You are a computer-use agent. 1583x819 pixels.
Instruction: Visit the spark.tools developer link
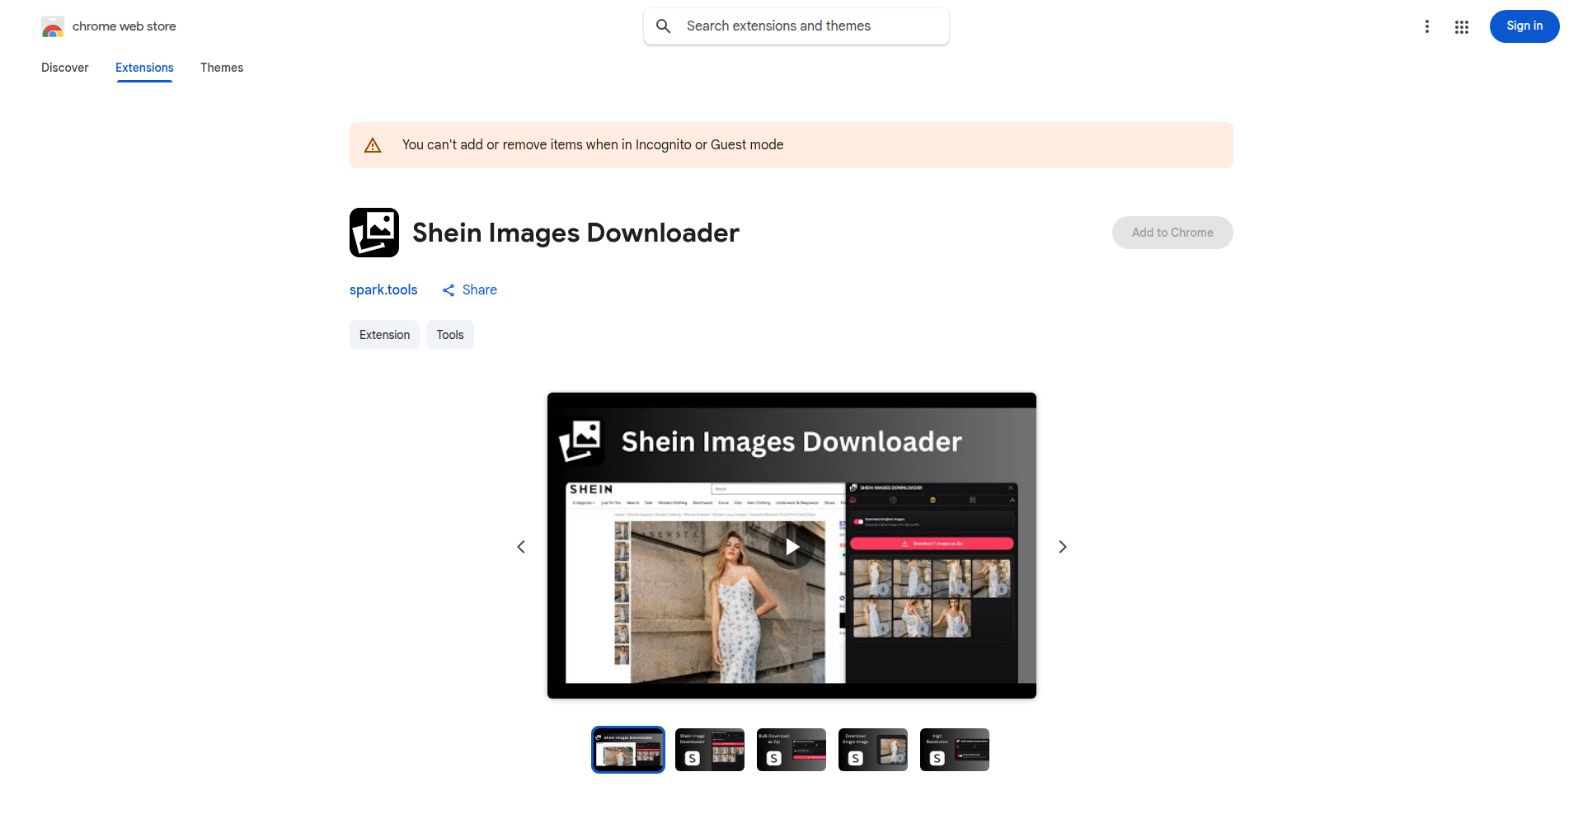point(383,289)
